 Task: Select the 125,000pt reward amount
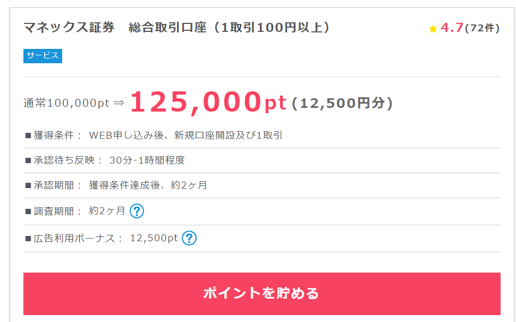click(208, 103)
